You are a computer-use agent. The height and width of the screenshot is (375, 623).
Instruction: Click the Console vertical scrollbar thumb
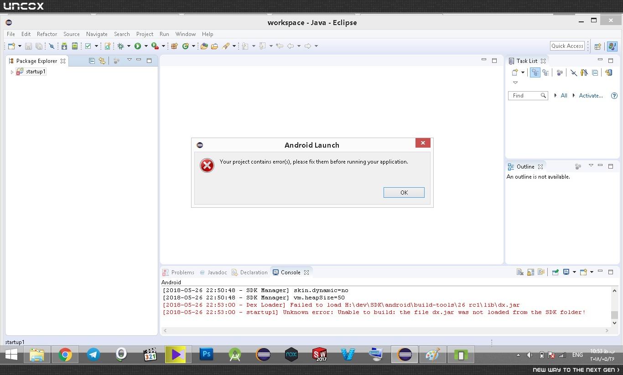[x=614, y=315]
